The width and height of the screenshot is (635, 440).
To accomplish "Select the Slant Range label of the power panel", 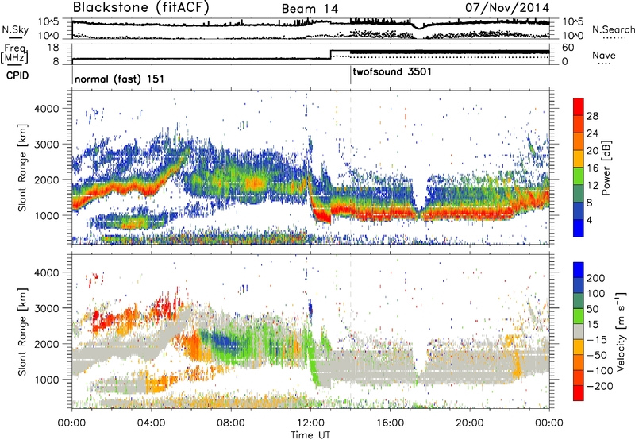I will (22, 168).
